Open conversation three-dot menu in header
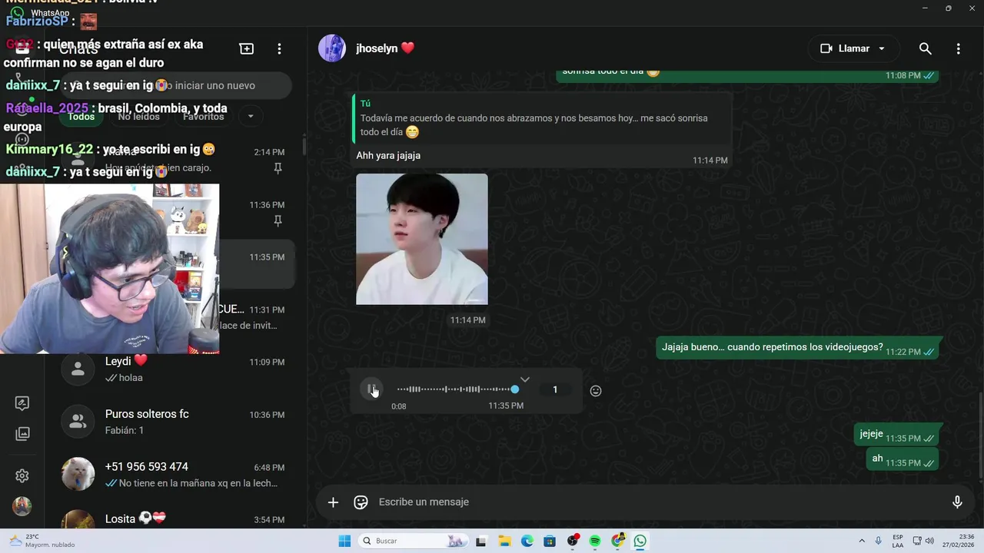 958,48
